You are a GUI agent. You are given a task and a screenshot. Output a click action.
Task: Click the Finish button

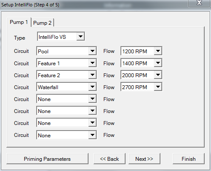pos(188,159)
